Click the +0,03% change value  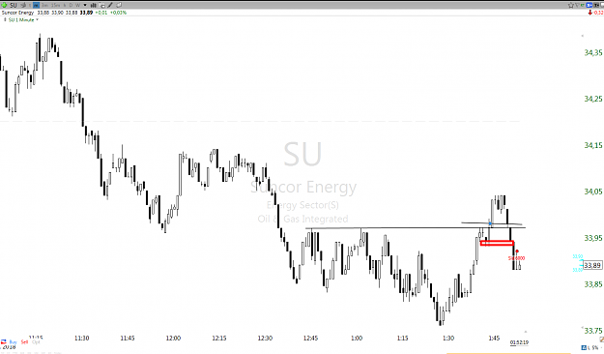point(118,13)
